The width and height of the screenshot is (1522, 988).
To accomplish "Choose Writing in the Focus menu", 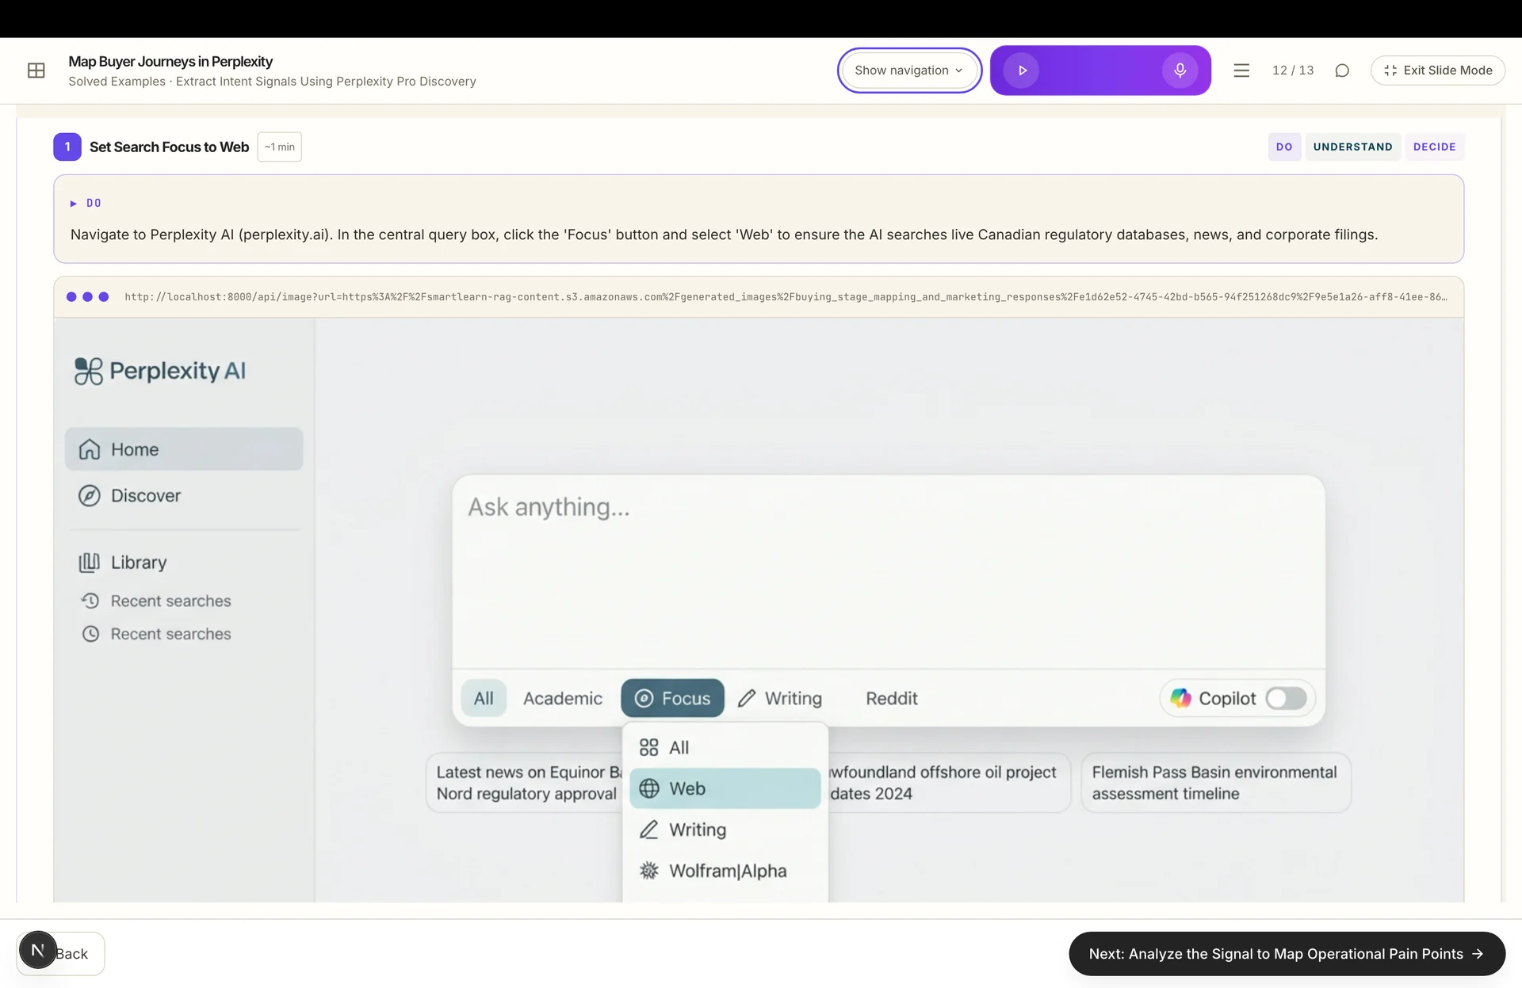I will 725,830.
